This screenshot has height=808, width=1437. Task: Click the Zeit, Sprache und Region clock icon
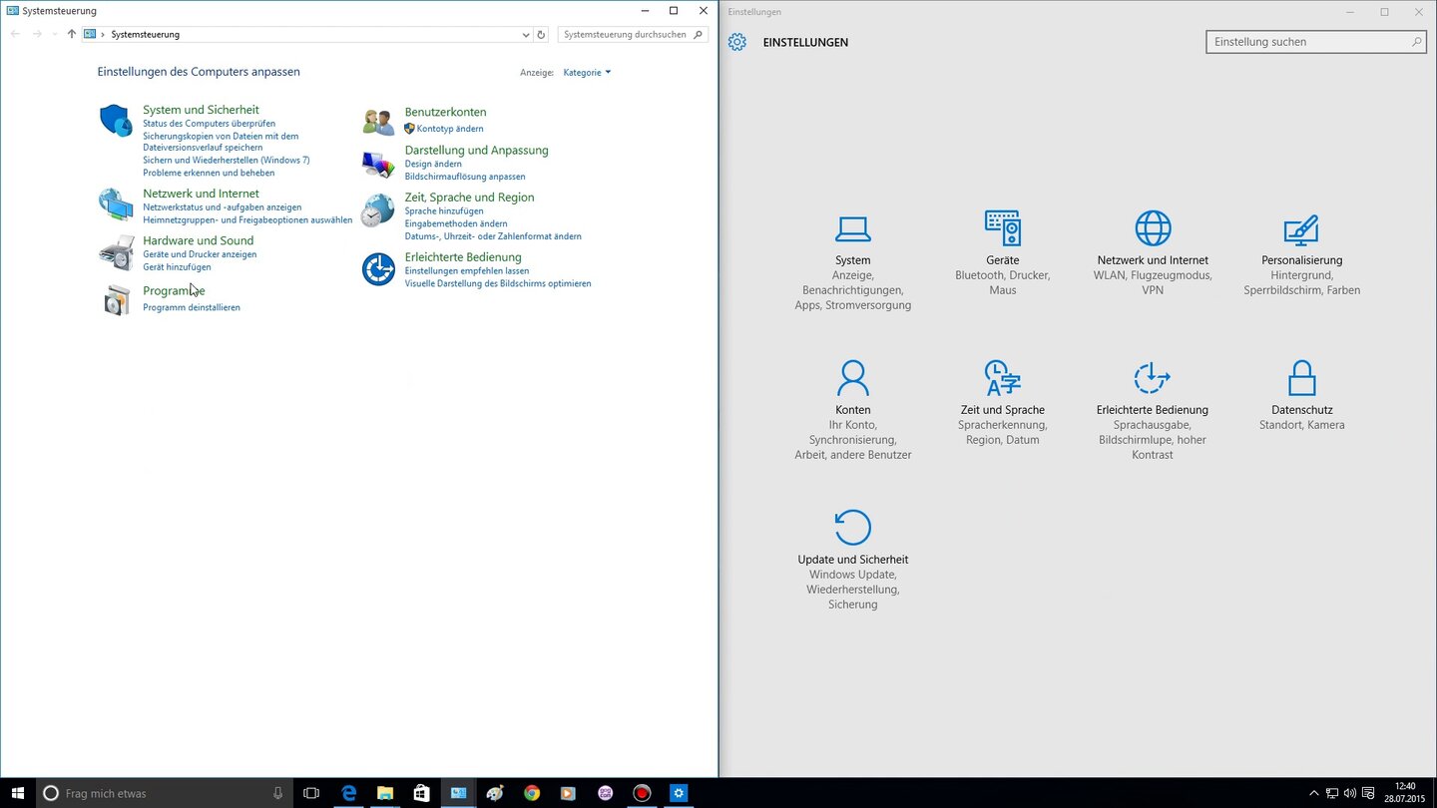pyautogui.click(x=377, y=210)
